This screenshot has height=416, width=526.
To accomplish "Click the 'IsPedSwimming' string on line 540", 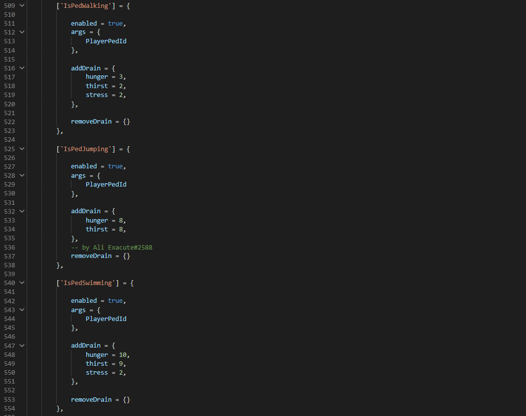I will (x=88, y=283).
